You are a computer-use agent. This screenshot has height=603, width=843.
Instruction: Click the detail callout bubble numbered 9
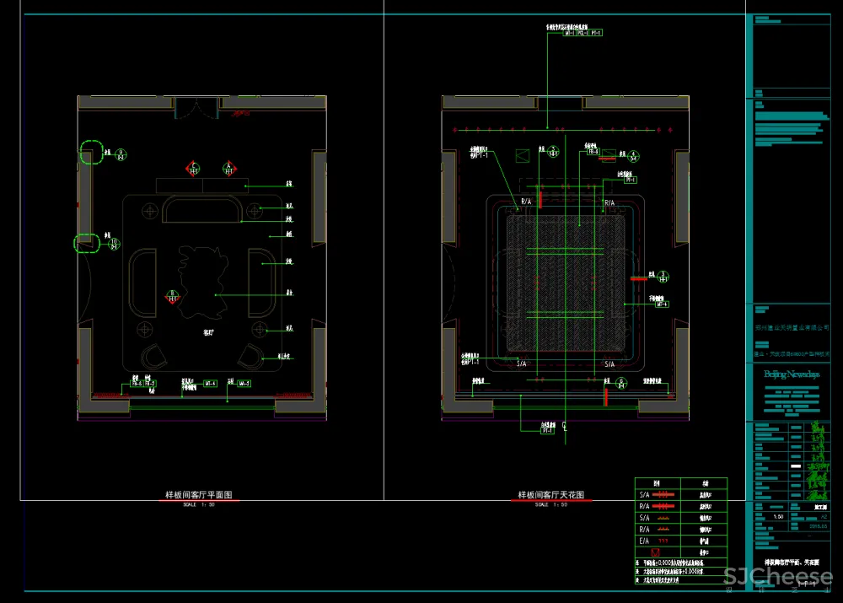[121, 153]
